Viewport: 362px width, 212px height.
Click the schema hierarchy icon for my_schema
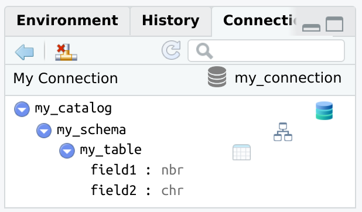point(283,132)
